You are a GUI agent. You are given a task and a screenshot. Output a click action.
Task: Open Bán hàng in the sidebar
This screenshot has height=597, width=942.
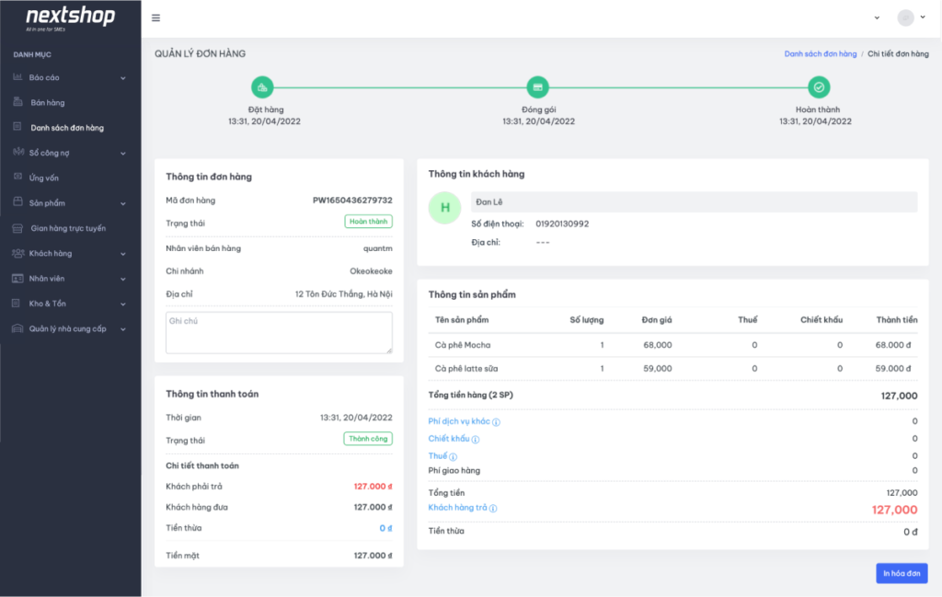pyautogui.click(x=48, y=103)
